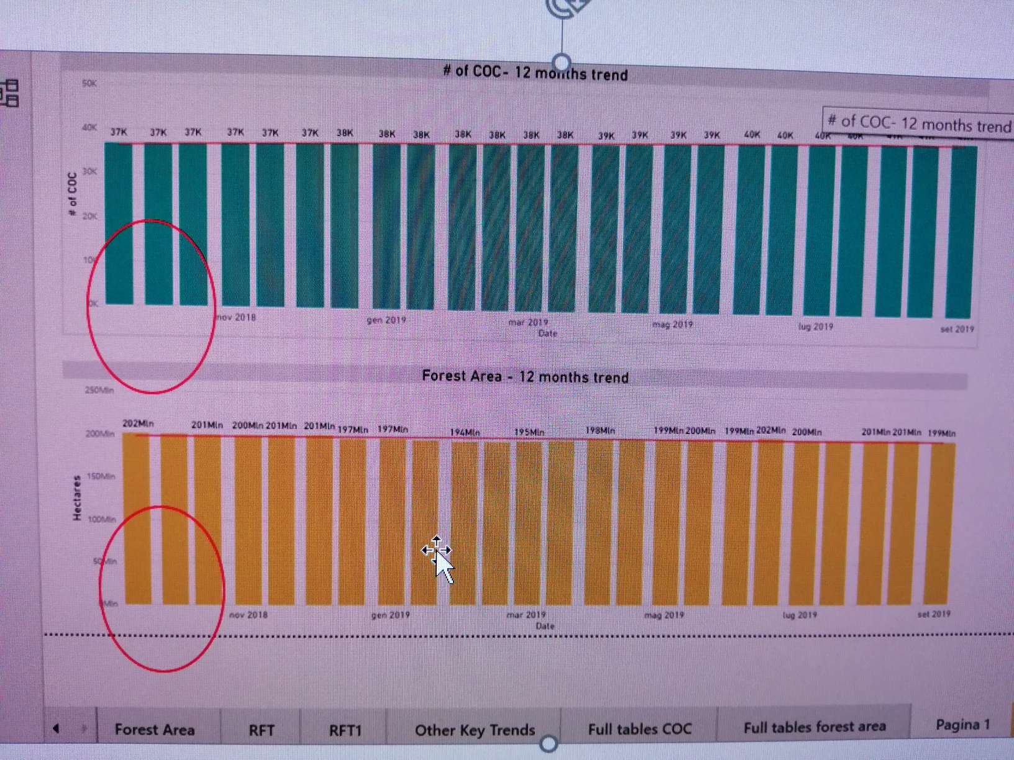Image resolution: width=1014 pixels, height=760 pixels.
Task: Switch to the RFT page tab
Action: [261, 730]
